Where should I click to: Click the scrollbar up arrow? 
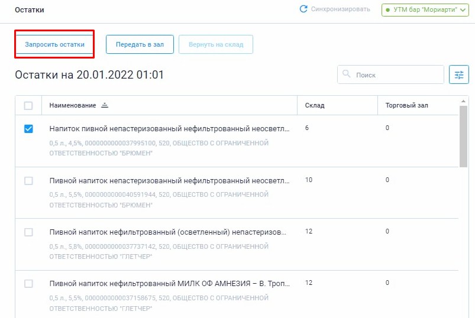point(463,101)
